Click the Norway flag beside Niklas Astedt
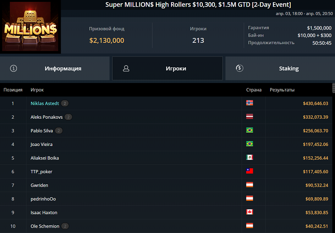The width and height of the screenshot is (335, 233). [250, 103]
